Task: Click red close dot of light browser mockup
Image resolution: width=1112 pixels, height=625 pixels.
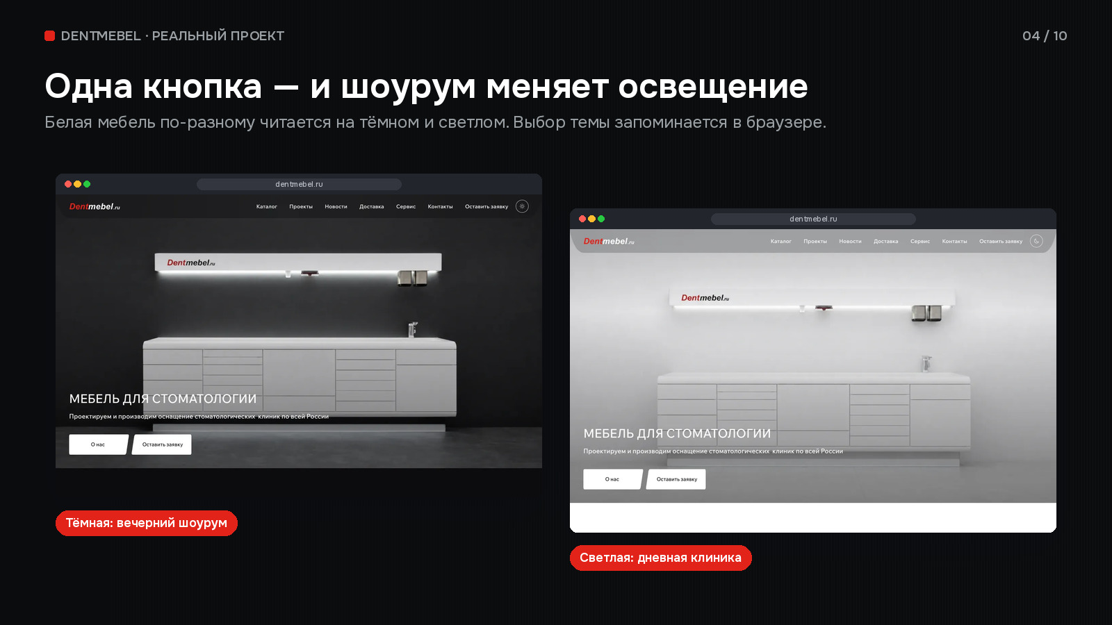Action: click(582, 219)
